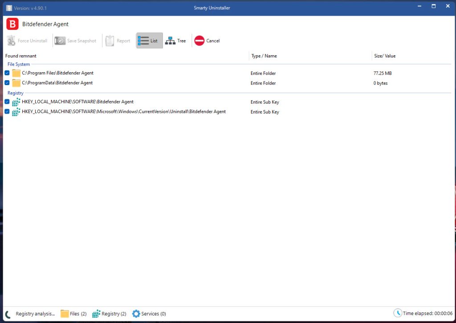Click the Bitdefender Agent red B logo
The width and height of the screenshot is (456, 323).
tap(12, 24)
